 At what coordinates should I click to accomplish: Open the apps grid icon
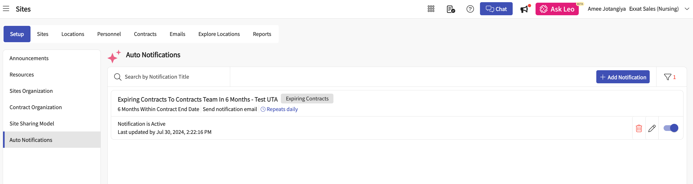click(x=431, y=9)
